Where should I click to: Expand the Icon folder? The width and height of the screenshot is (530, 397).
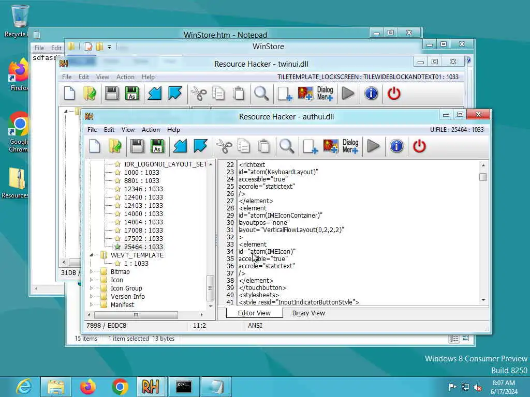point(91,280)
